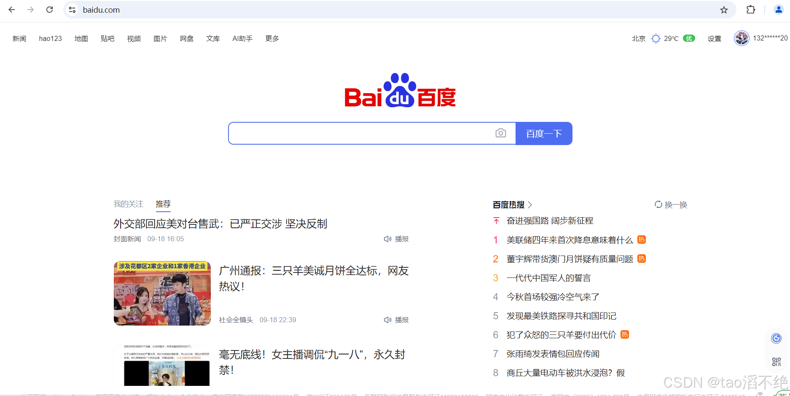Click the Baidu logo
Image resolution: width=790 pixels, height=396 pixels.
tap(400, 90)
